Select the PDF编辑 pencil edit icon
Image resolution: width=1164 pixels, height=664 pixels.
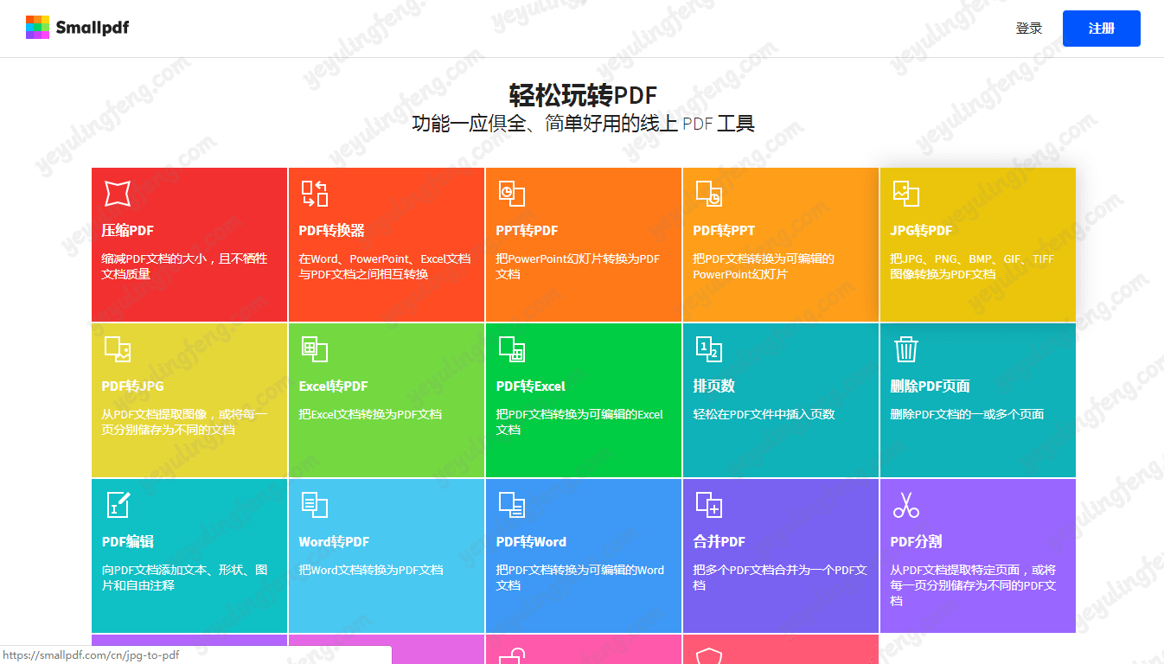tap(118, 505)
